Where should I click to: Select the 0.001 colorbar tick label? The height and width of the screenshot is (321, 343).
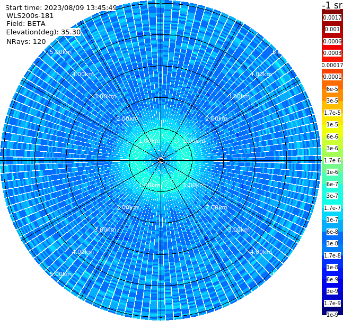[332, 29]
